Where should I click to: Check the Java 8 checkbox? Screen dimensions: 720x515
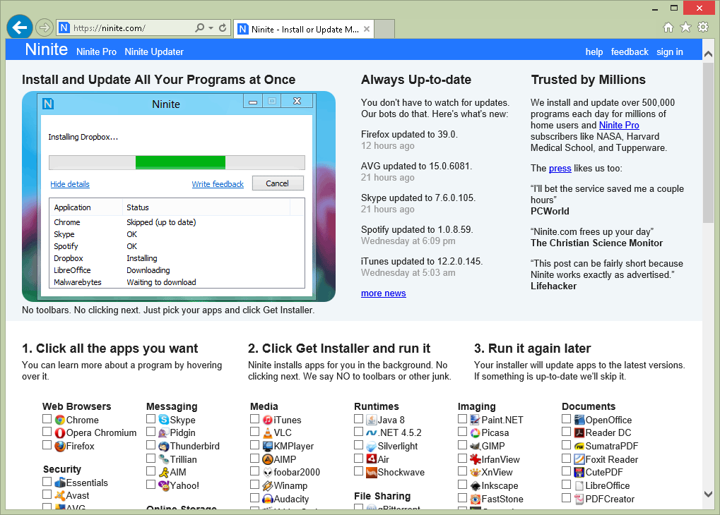(x=359, y=418)
